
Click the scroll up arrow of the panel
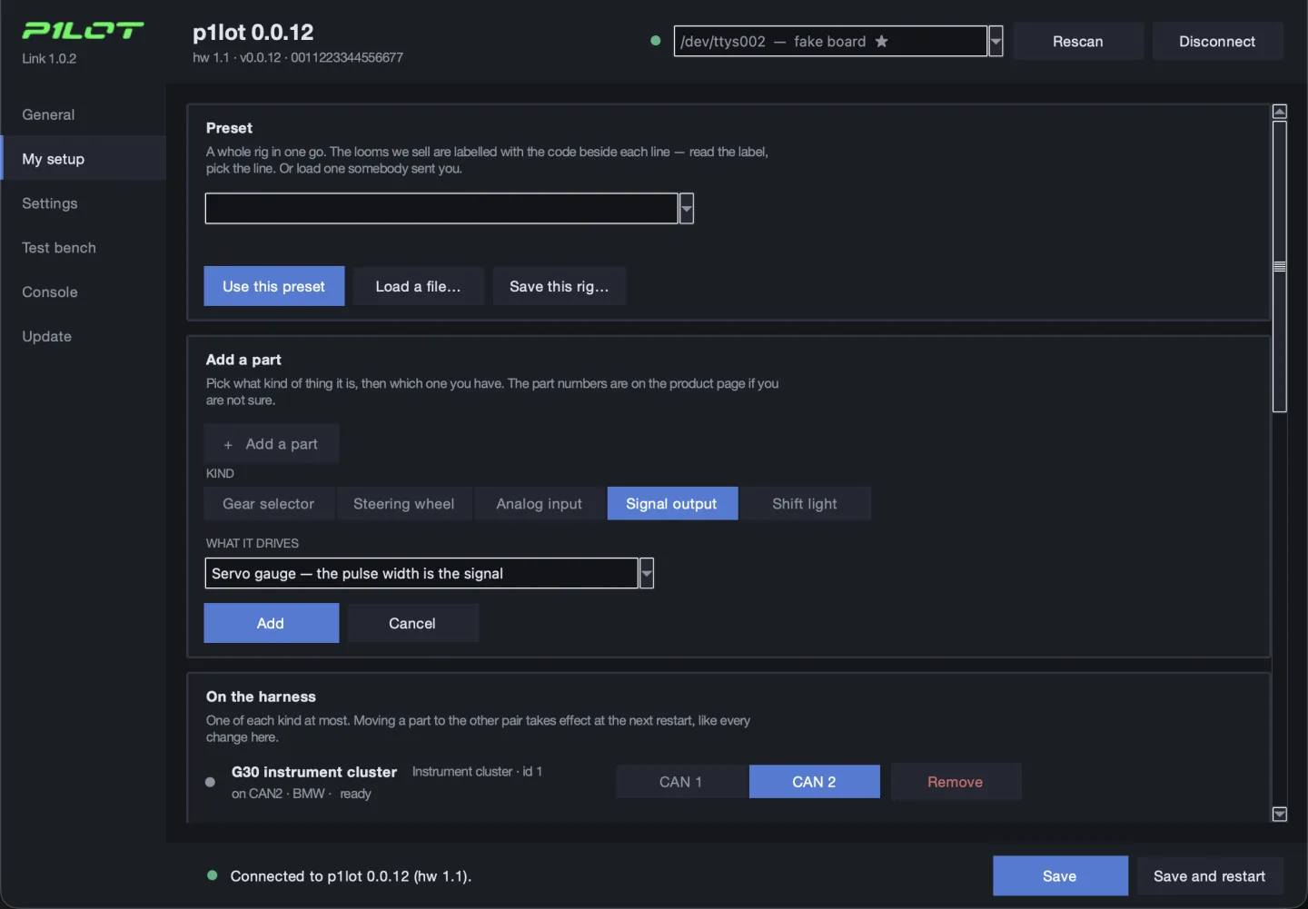(x=1280, y=112)
